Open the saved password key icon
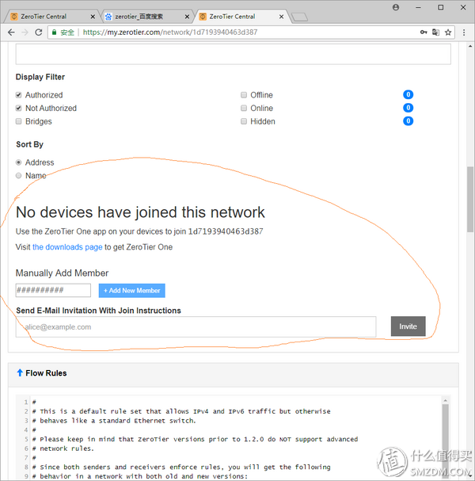This screenshot has width=475, height=481. [424, 32]
